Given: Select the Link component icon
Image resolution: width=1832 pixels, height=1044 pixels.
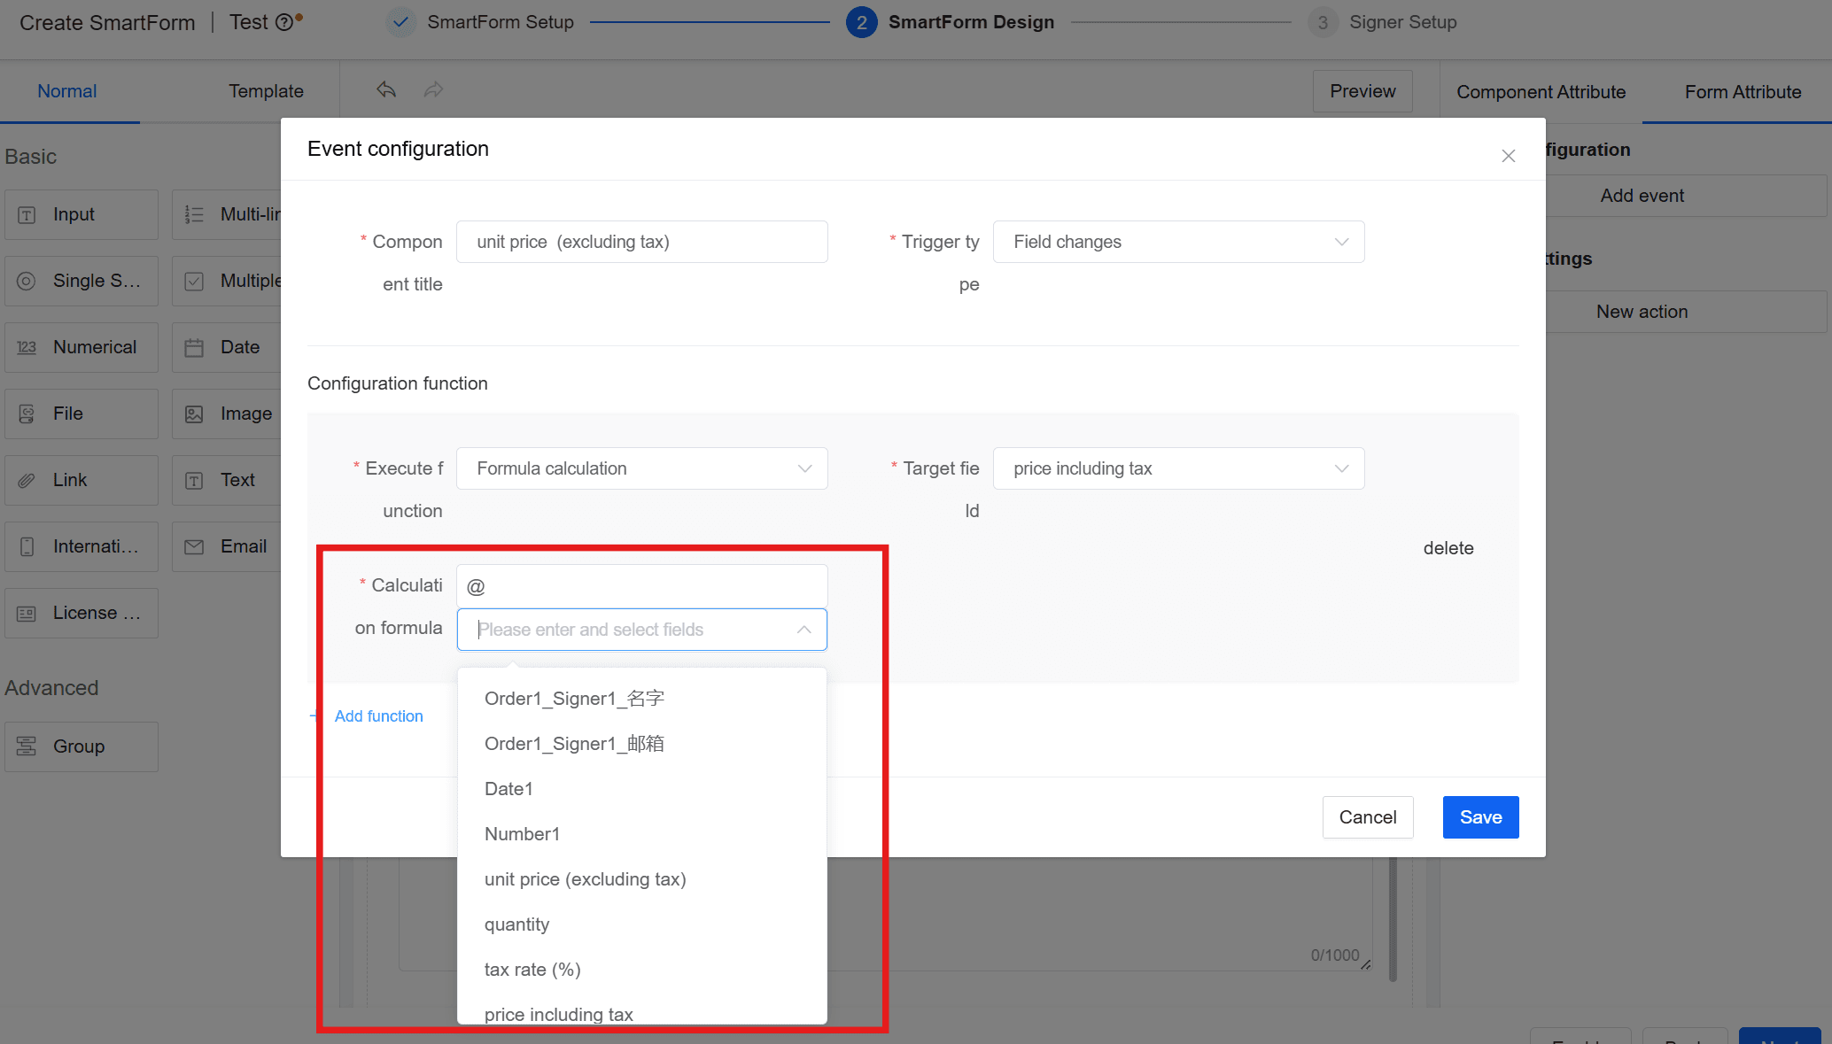Looking at the screenshot, I should (27, 480).
